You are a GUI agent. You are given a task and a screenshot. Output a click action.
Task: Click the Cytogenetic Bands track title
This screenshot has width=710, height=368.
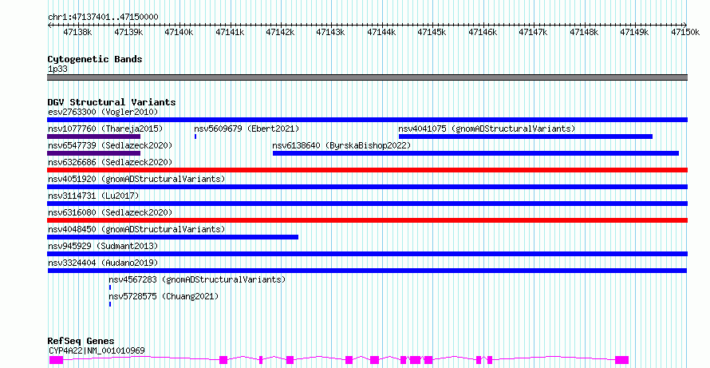(95, 59)
